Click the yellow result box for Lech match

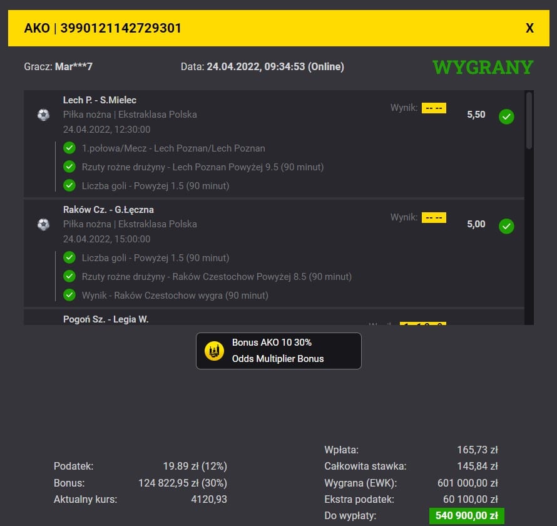[x=433, y=108]
